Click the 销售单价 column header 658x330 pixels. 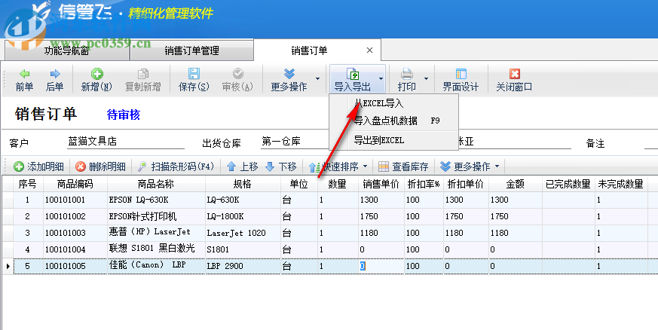pos(381,184)
